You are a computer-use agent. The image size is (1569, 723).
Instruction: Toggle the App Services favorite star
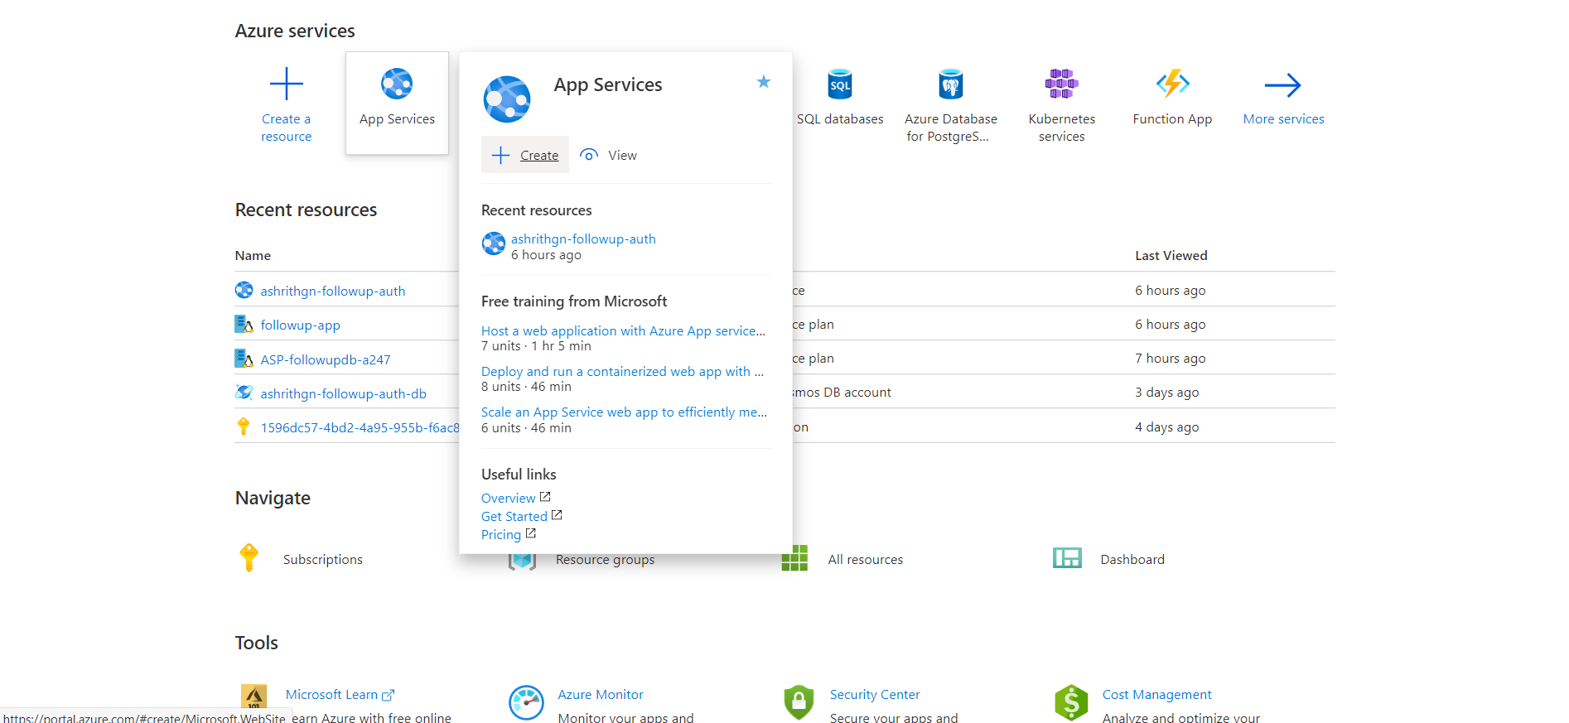pos(764,81)
